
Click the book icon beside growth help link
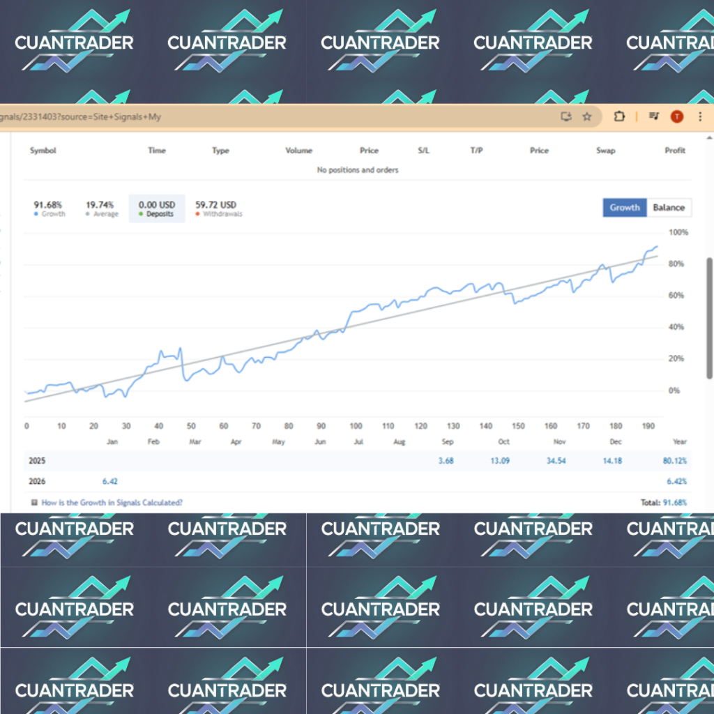(34, 503)
